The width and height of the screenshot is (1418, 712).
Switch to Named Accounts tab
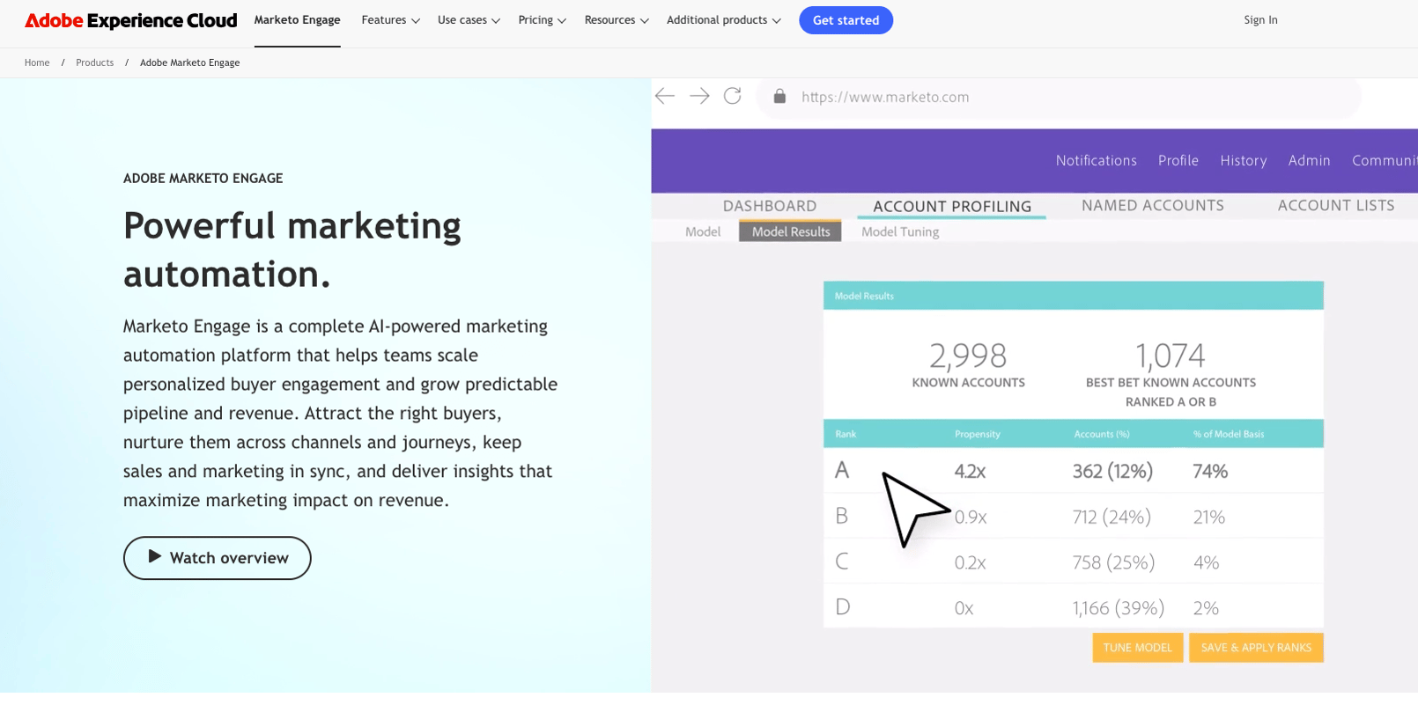point(1152,205)
